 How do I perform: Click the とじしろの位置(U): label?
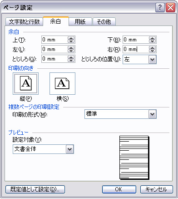(101, 59)
